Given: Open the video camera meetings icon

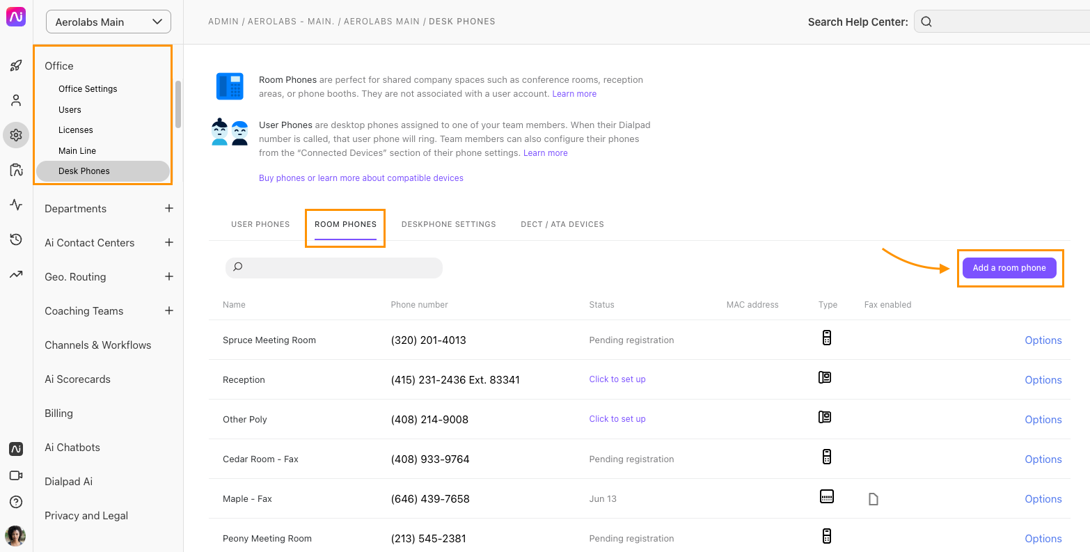Looking at the screenshot, I should 16,475.
